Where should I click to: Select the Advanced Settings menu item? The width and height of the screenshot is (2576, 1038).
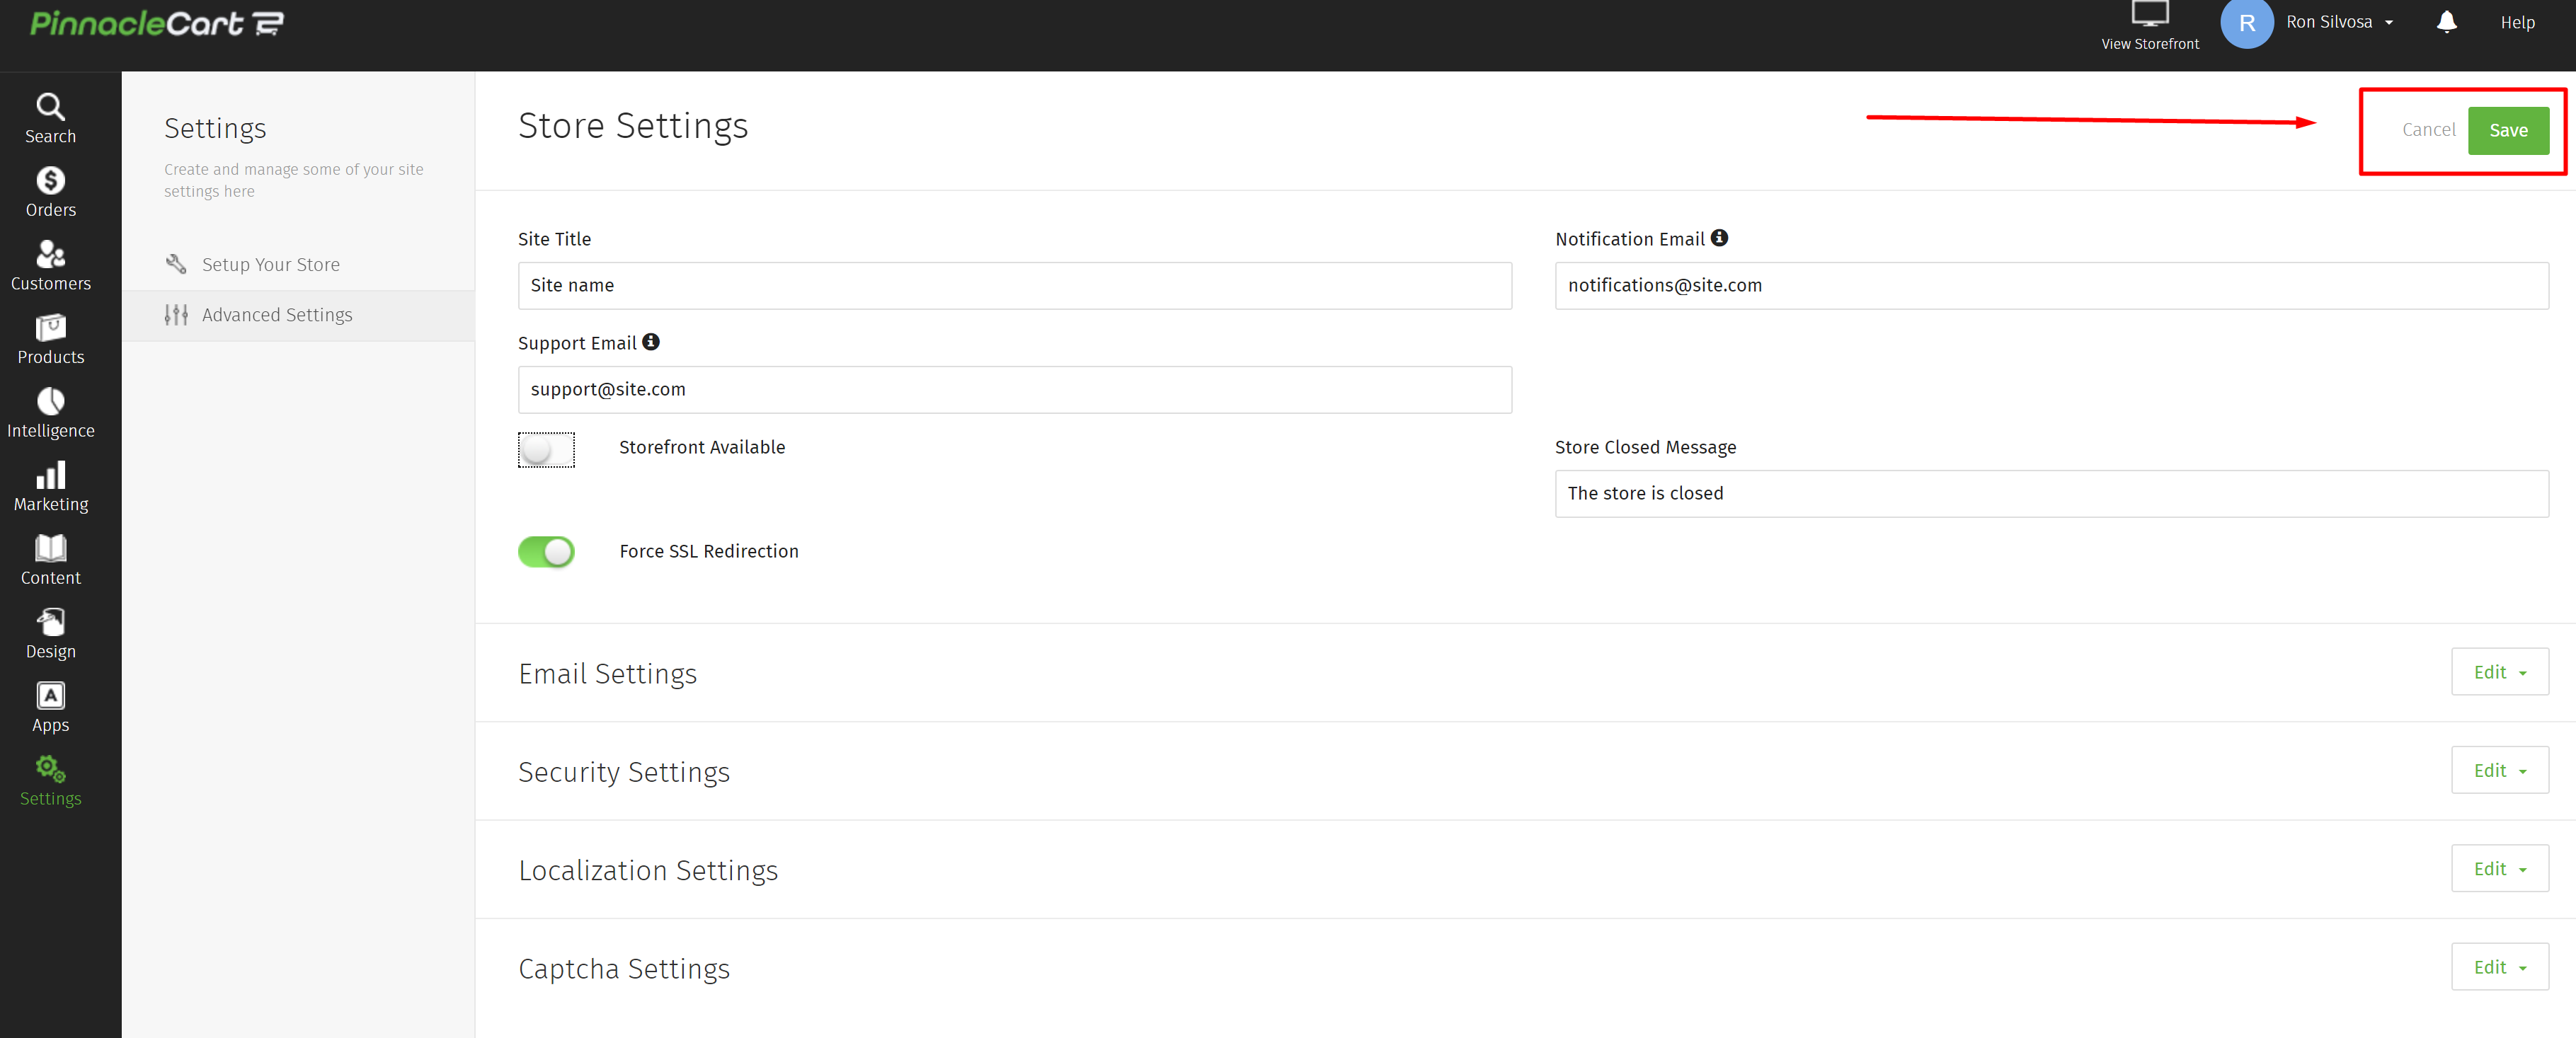click(x=277, y=315)
